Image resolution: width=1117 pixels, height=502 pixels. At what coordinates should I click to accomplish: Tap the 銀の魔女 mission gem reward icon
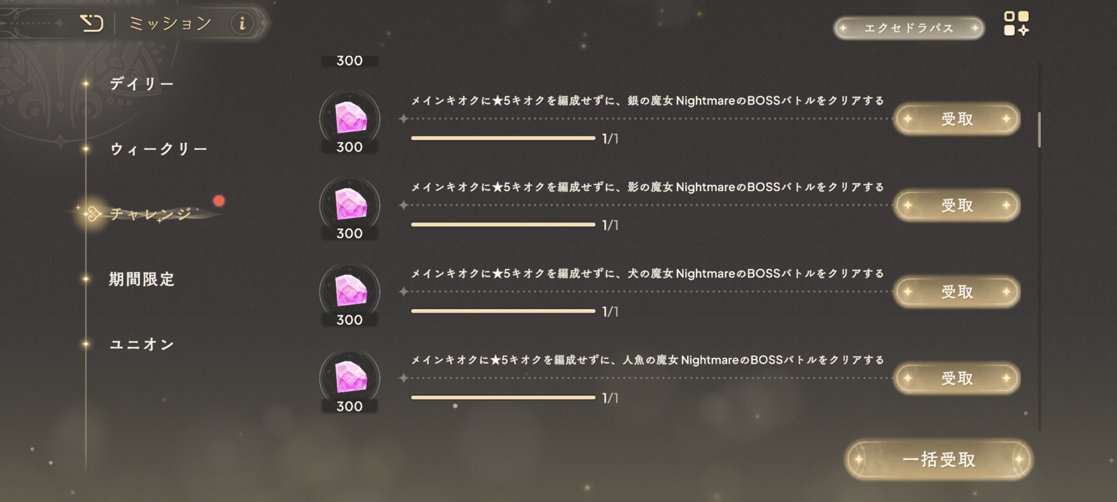pos(350,119)
